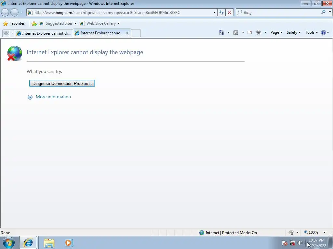
Task: Open the Windows Start menu
Action: (9, 243)
